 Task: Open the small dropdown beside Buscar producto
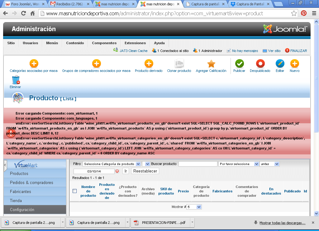pyautogui.click(x=146, y=164)
